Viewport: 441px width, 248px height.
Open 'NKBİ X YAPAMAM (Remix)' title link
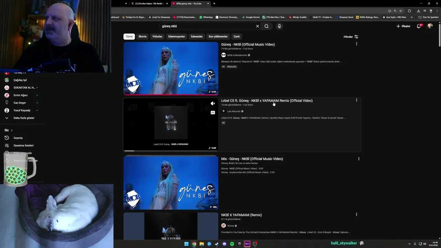point(242,215)
